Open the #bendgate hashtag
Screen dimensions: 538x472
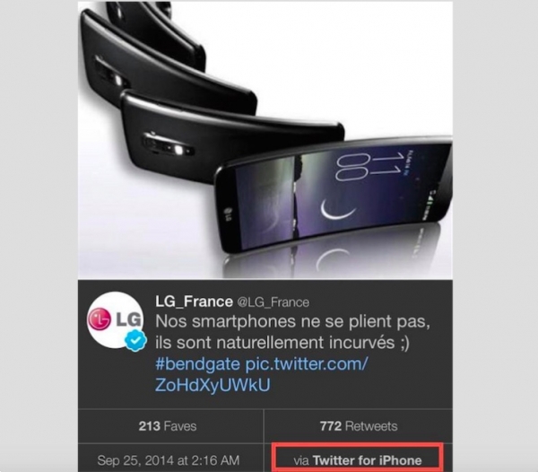[197, 363]
